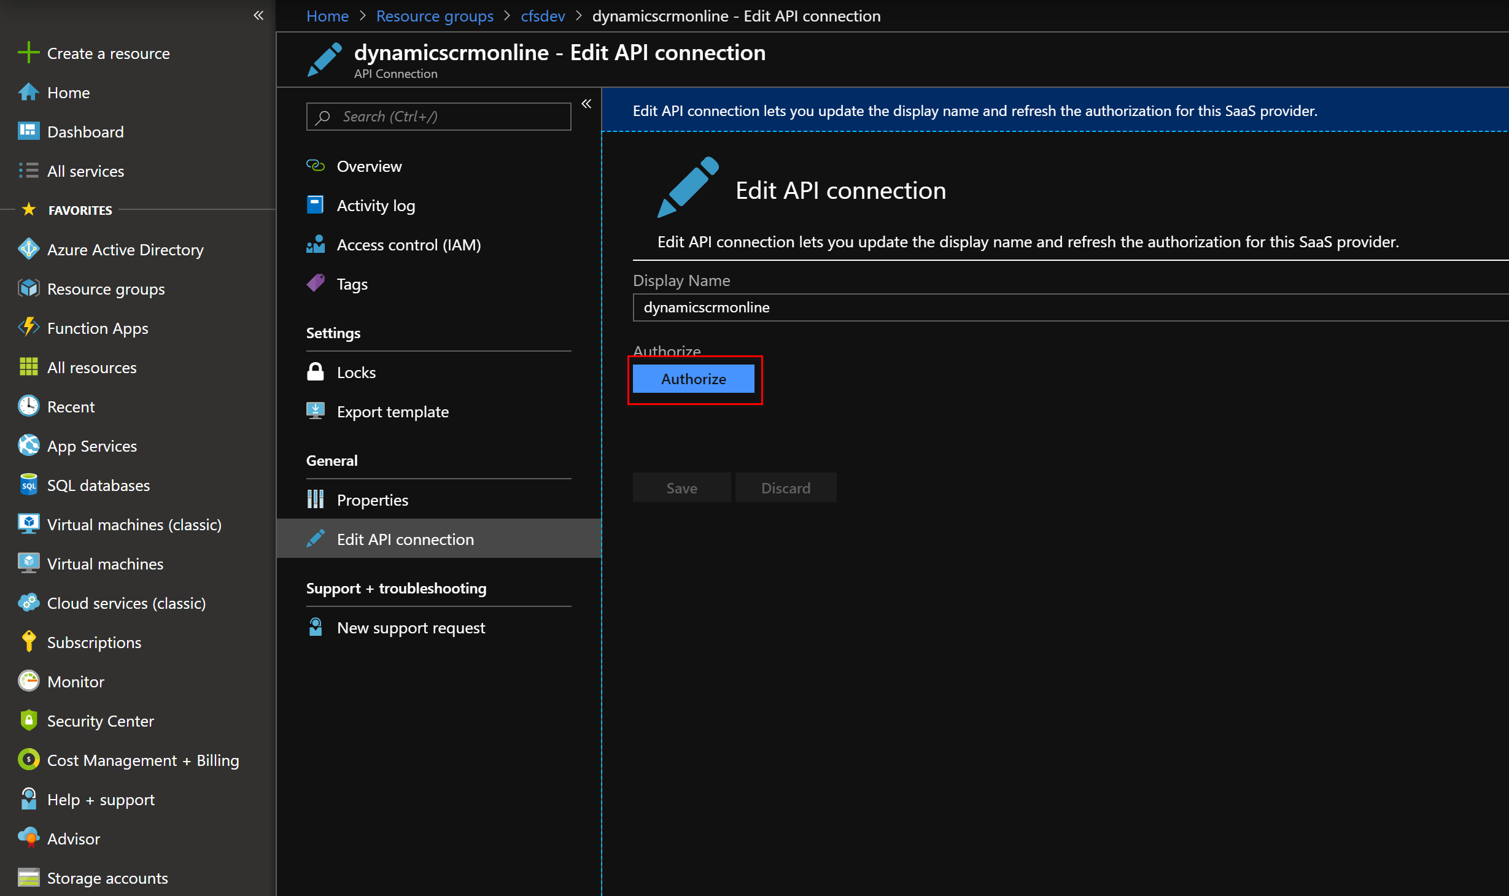Click the green plus Create a resource icon
This screenshot has width=1509, height=896.
[28, 53]
